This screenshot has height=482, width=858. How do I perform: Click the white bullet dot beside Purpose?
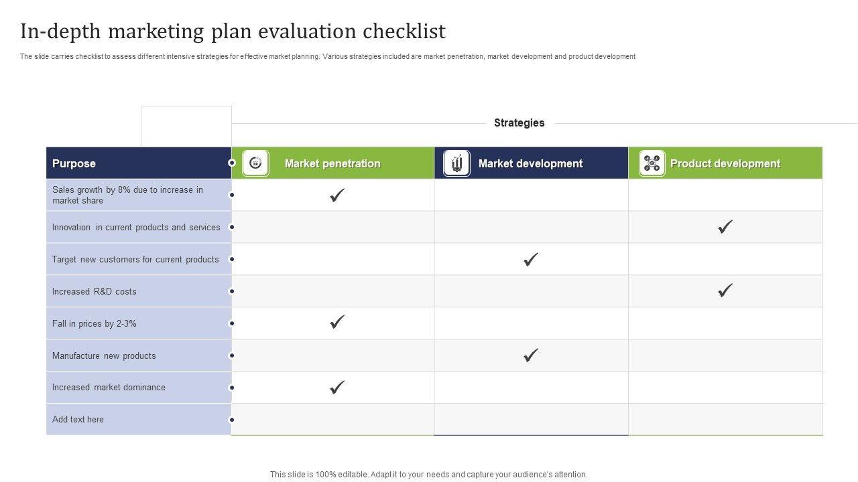pyautogui.click(x=232, y=163)
